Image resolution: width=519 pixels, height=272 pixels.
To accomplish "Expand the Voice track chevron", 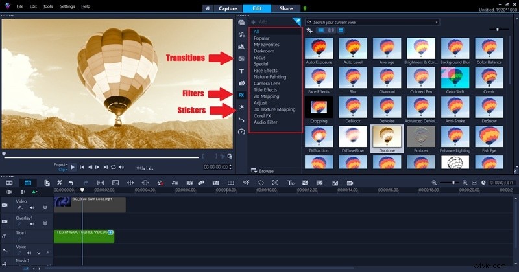I will 39,253.
